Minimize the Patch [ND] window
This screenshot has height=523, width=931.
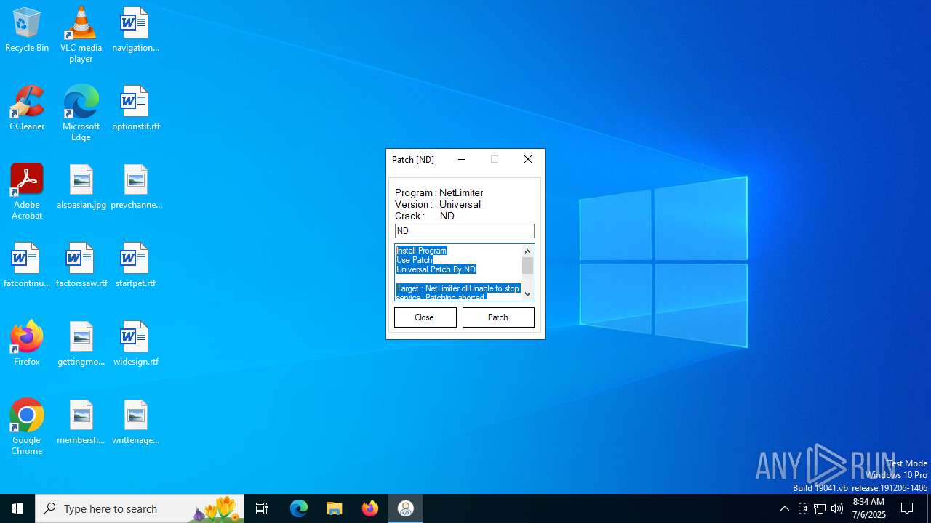[462, 160]
